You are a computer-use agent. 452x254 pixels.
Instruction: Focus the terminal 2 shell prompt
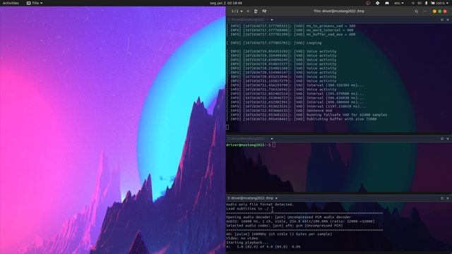click(251, 145)
